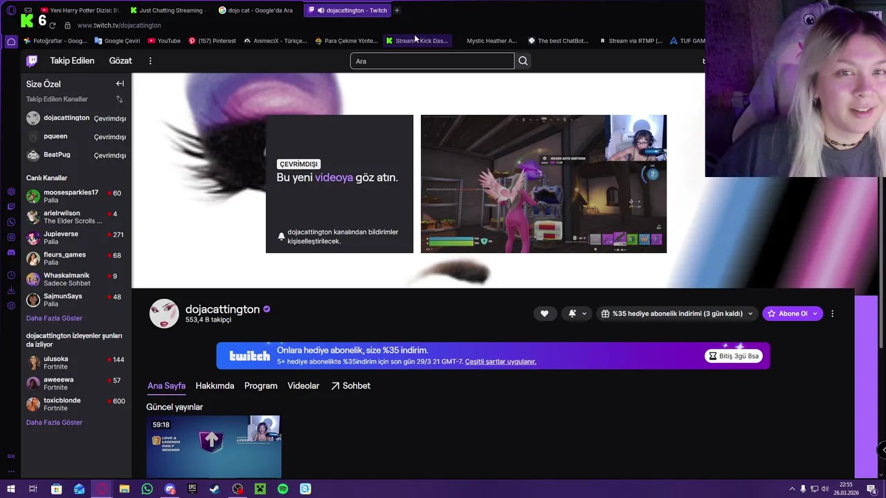This screenshot has width=886, height=498.
Task: Open Spotify from the taskbar
Action: click(282, 489)
